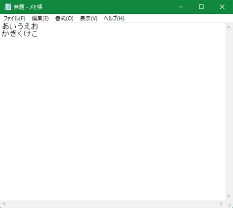Click the Notepad icon in the title bar
Screen dimensions: 233x208
pos(8,7)
